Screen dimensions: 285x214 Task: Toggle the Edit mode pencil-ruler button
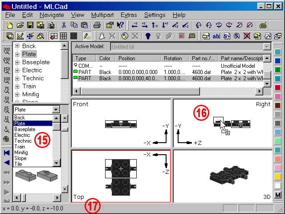coord(20,36)
